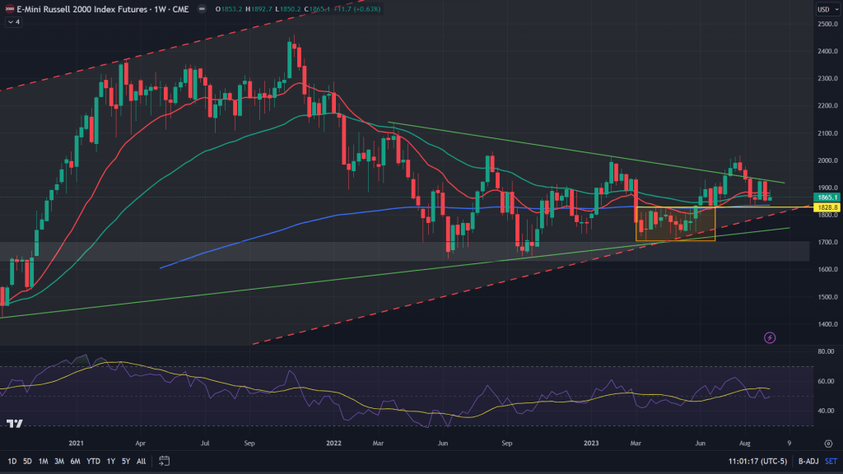
Task: Click the green 1865.1 price label
Action: point(826,197)
